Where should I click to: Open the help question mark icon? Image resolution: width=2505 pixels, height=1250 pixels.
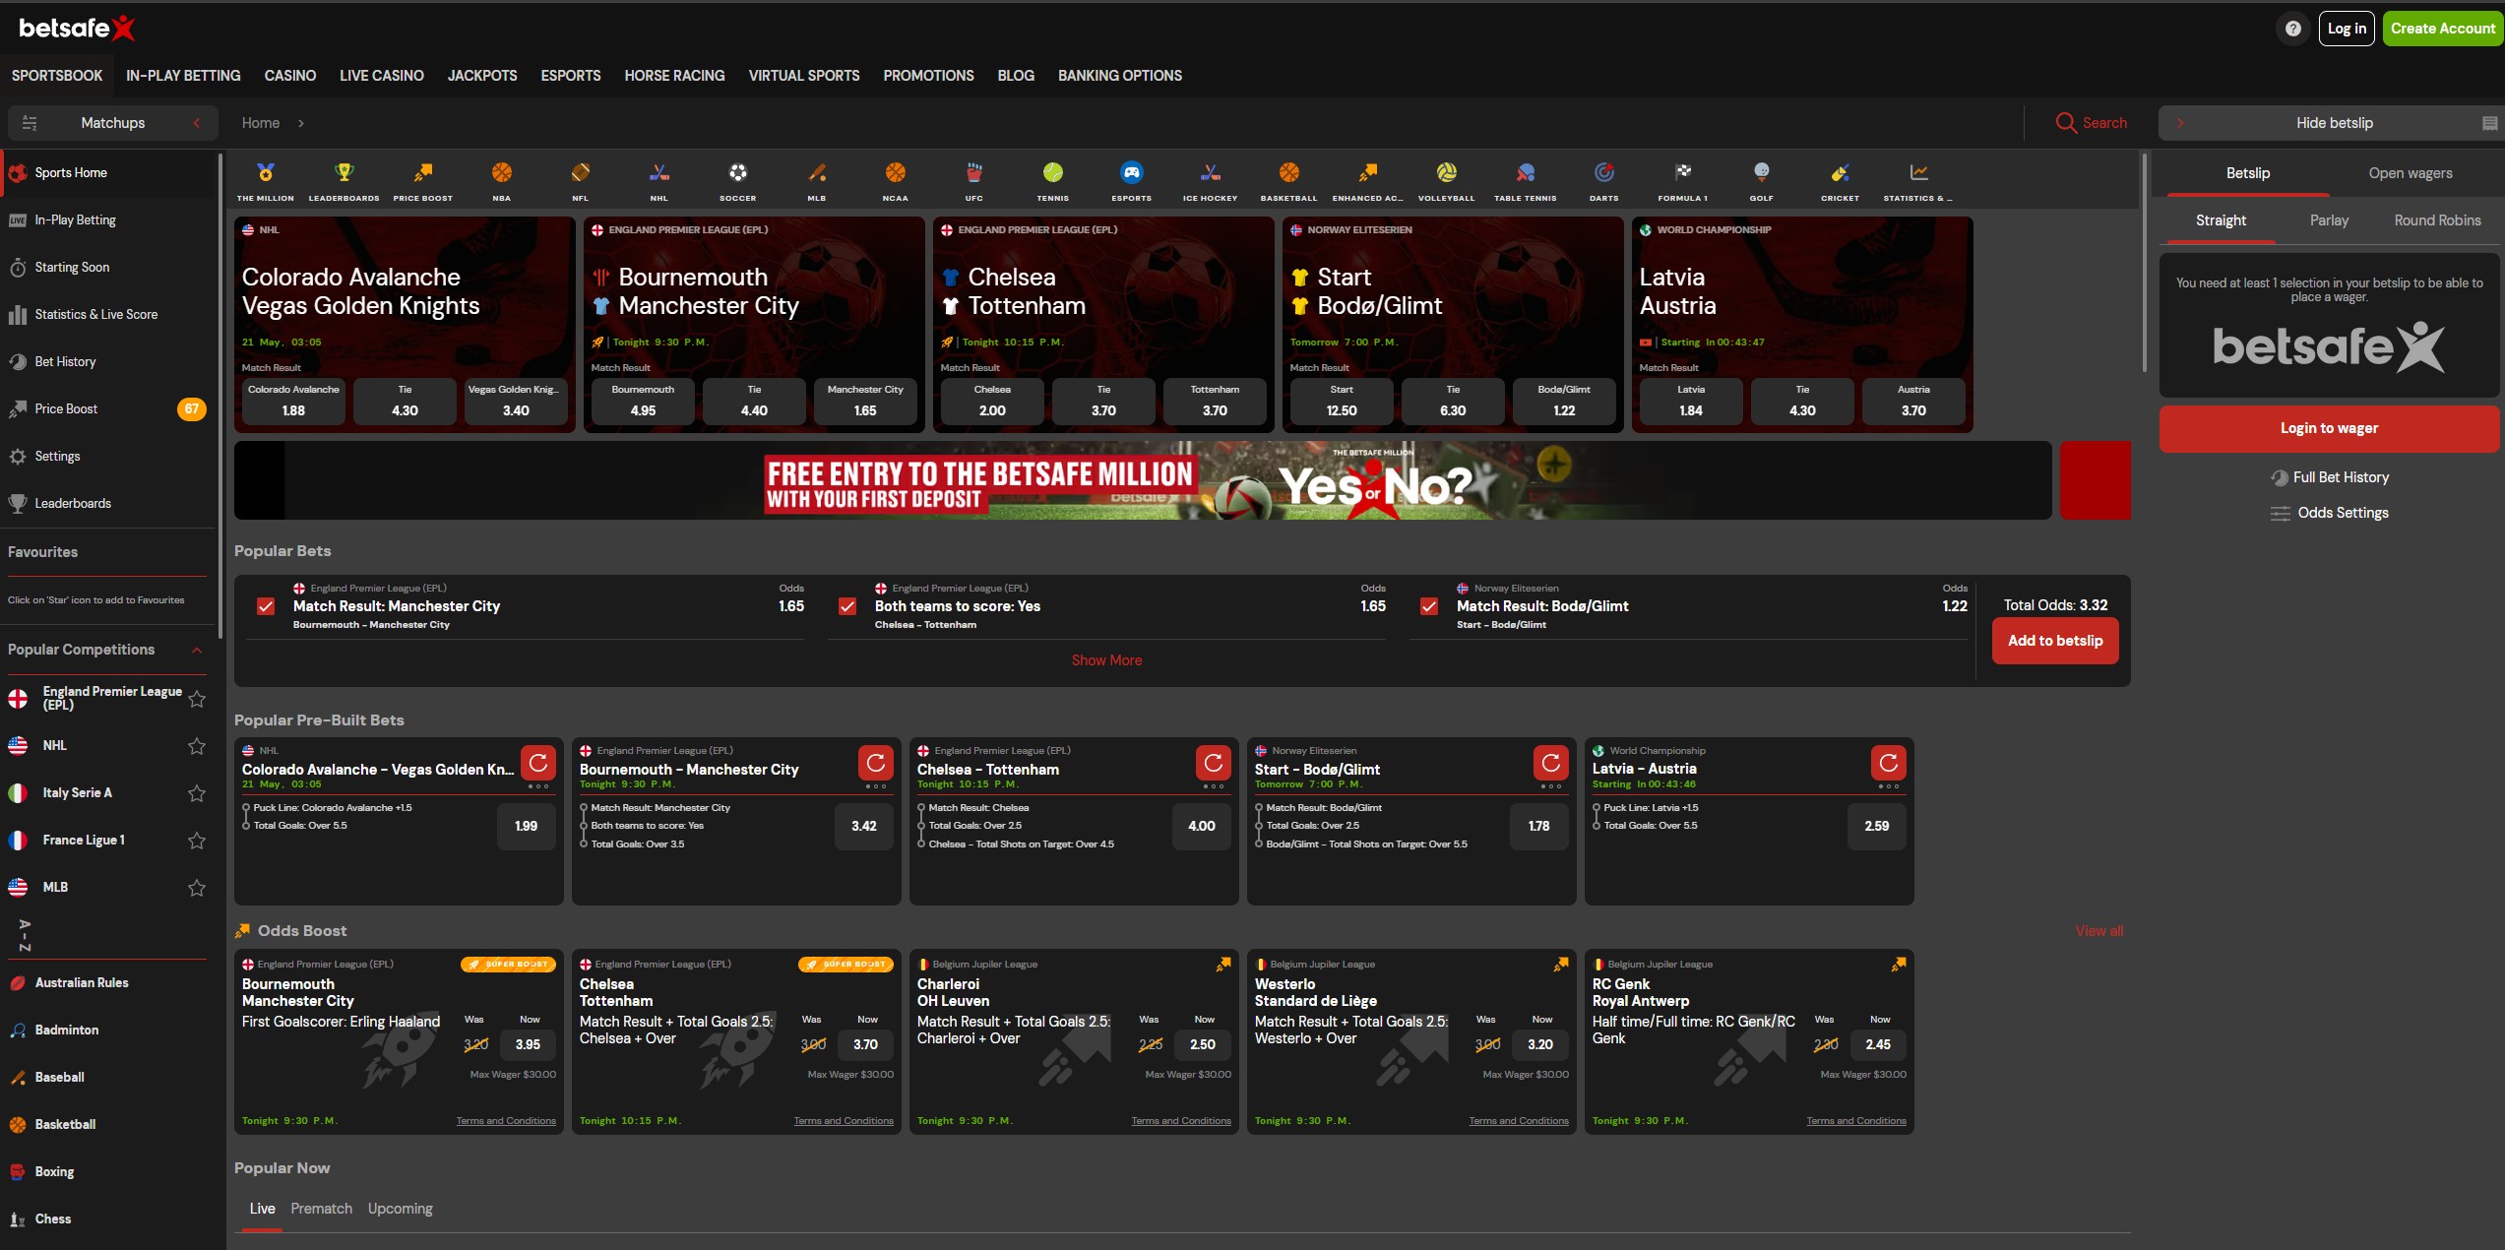click(2293, 29)
